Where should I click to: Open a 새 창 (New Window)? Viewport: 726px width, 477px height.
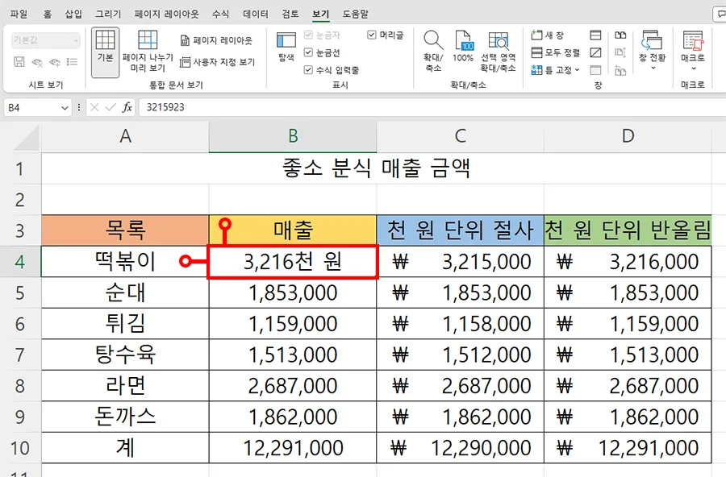(x=547, y=34)
